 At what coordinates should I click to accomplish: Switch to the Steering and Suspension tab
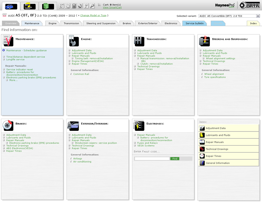101,23
